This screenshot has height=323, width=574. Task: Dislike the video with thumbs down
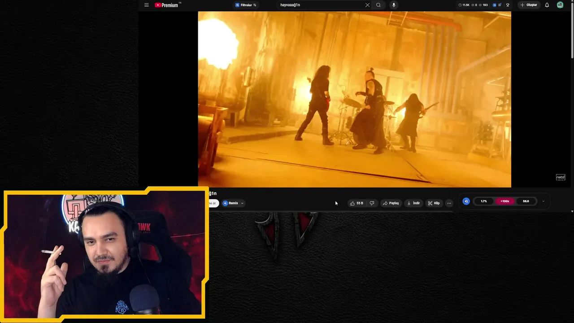372,203
